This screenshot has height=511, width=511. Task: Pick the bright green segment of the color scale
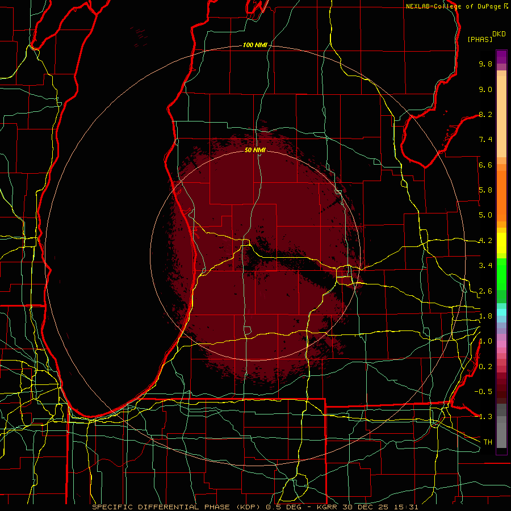(501, 274)
